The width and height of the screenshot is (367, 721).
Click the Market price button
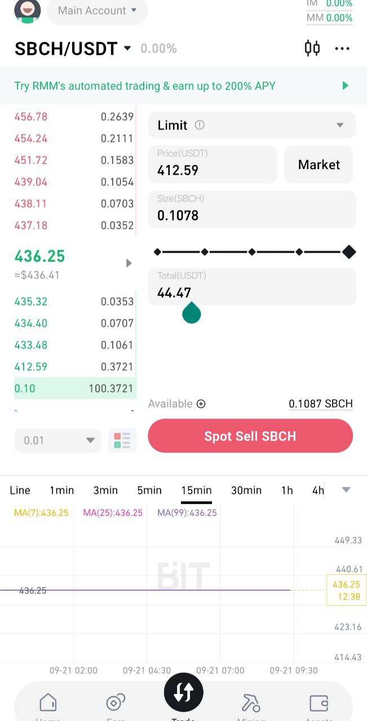[319, 164]
